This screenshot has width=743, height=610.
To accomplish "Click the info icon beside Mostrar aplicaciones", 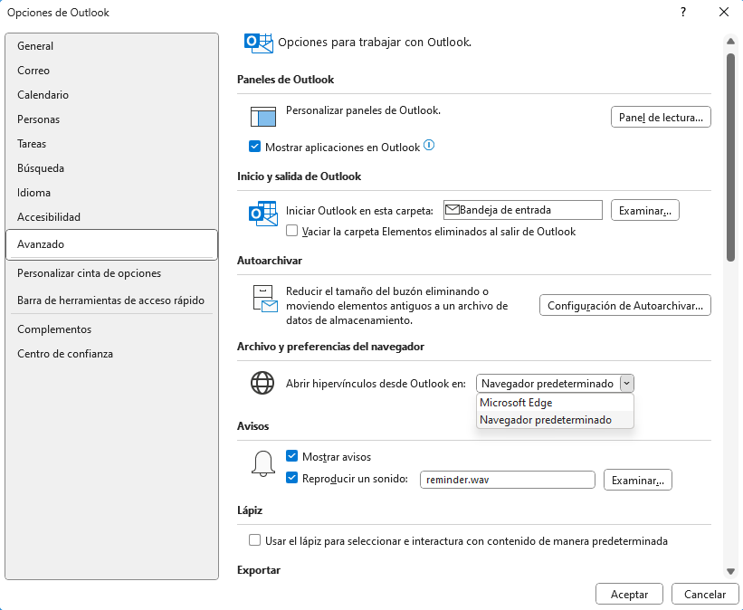I will (429, 146).
